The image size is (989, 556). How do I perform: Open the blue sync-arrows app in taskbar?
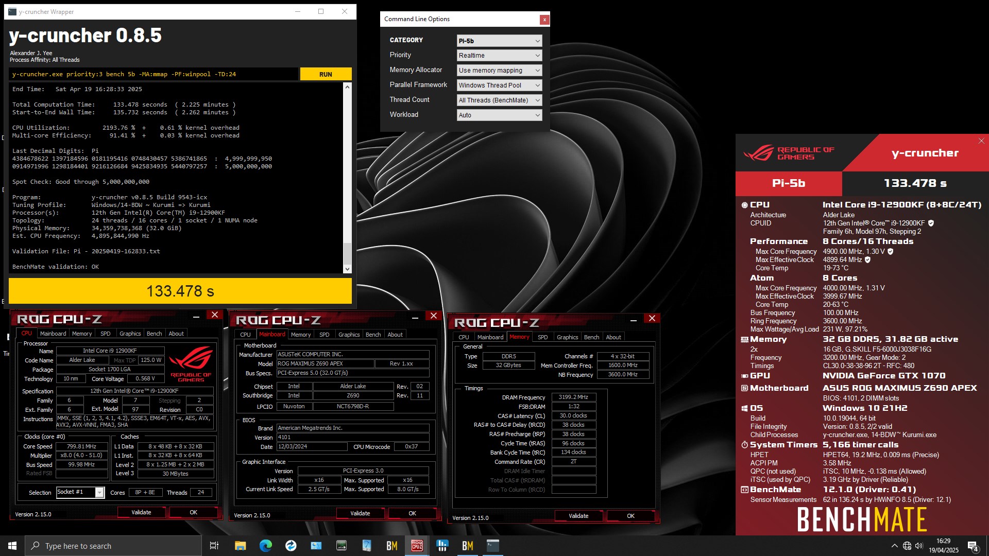pos(291,546)
